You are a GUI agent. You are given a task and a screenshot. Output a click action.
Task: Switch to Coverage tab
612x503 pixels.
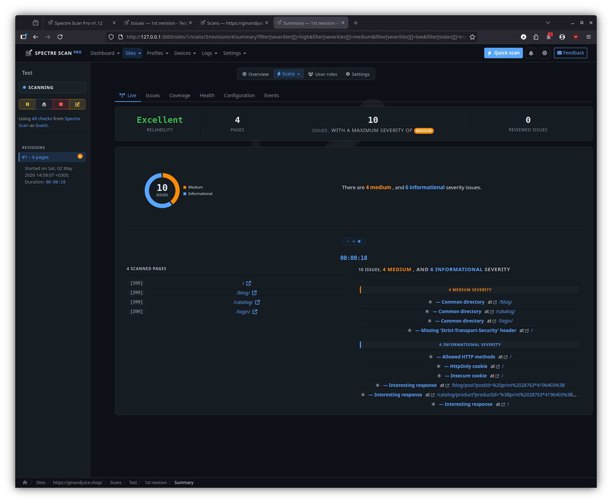click(x=180, y=95)
